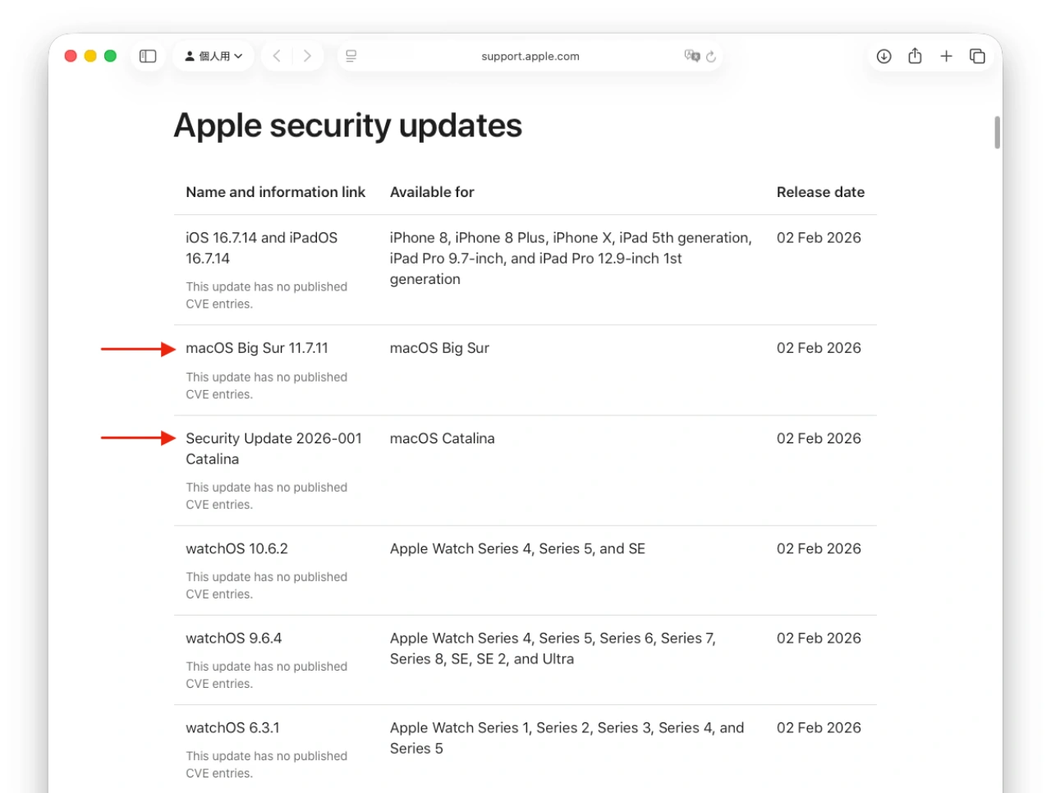Screen dimensions: 1051x793
Task: Select the watchOS 10.6.2 update
Action: pos(236,548)
